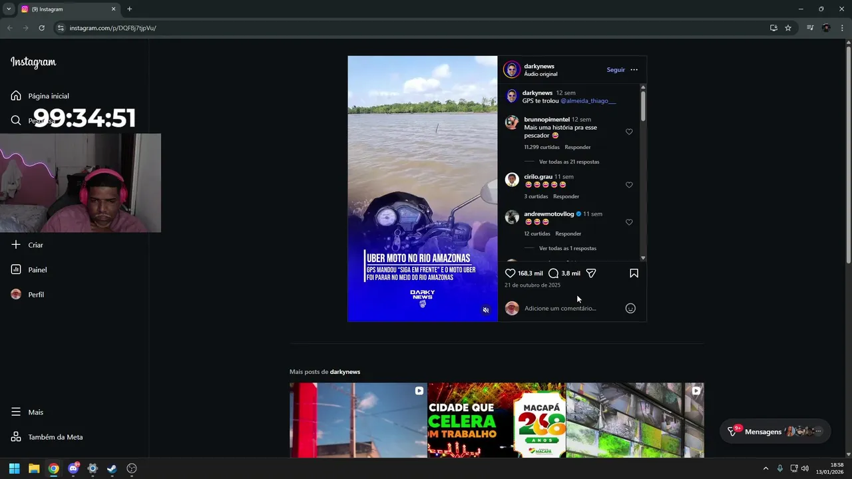Screen dimensions: 852x479
Task: Open Criar from the sidebar
Action: click(27, 245)
